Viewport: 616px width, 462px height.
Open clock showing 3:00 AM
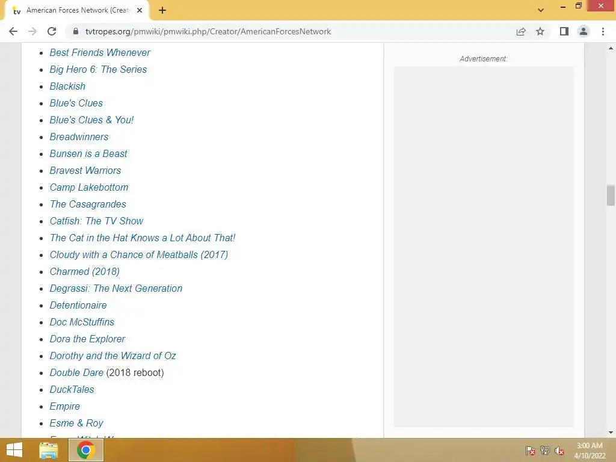(590, 450)
